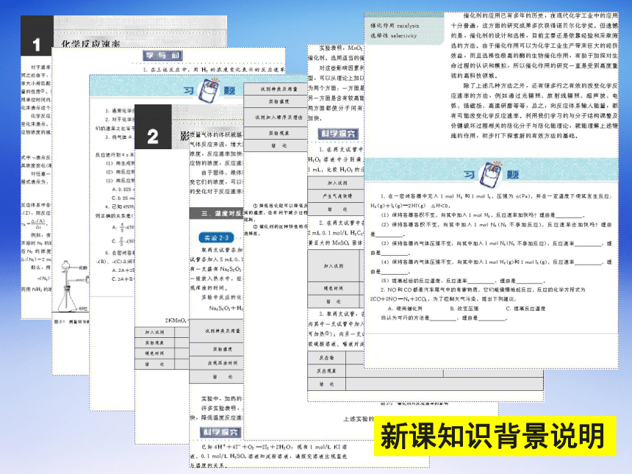This screenshot has height=474, width=632.
Task: Click the 产生气泡快慢 table cell
Action: point(337,196)
